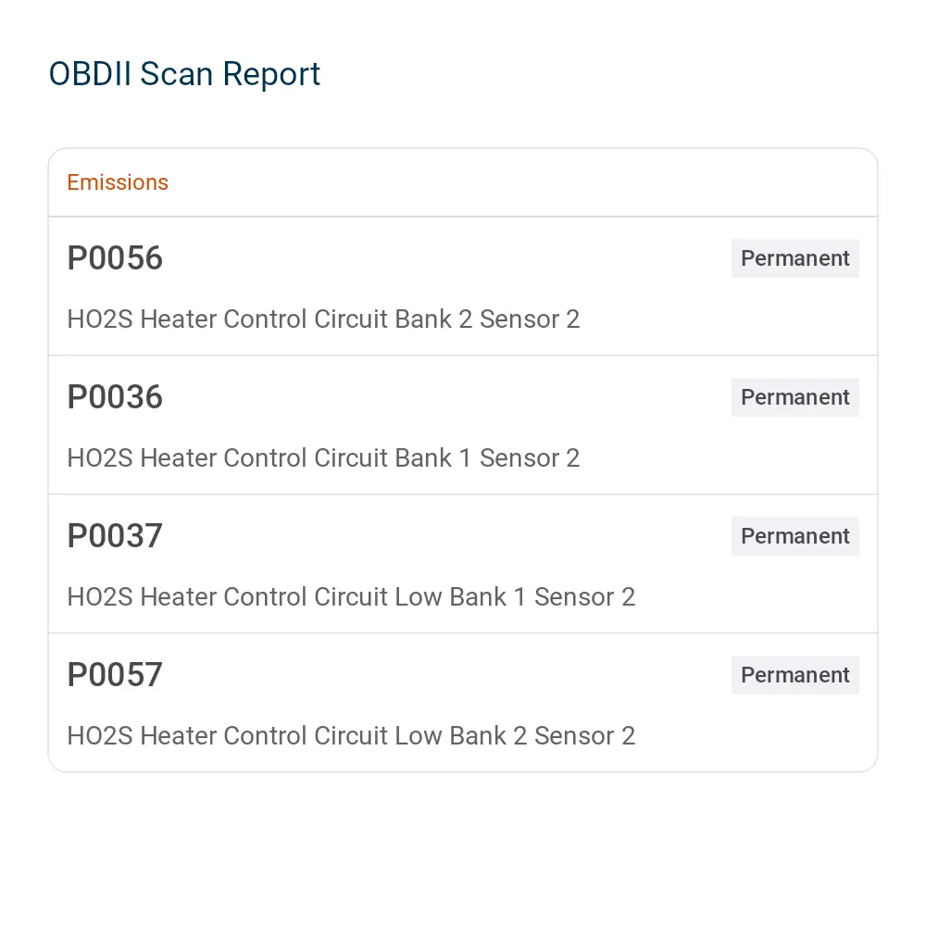Select the P0057 Circuit Low Bank 2 description
Image resolution: width=926 pixels, height=926 pixels.
click(x=351, y=735)
